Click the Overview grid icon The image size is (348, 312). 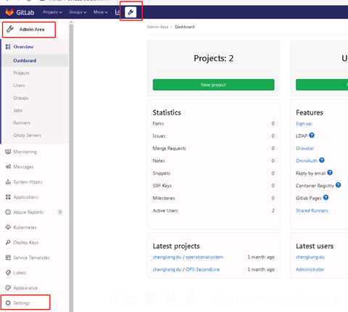coord(8,46)
